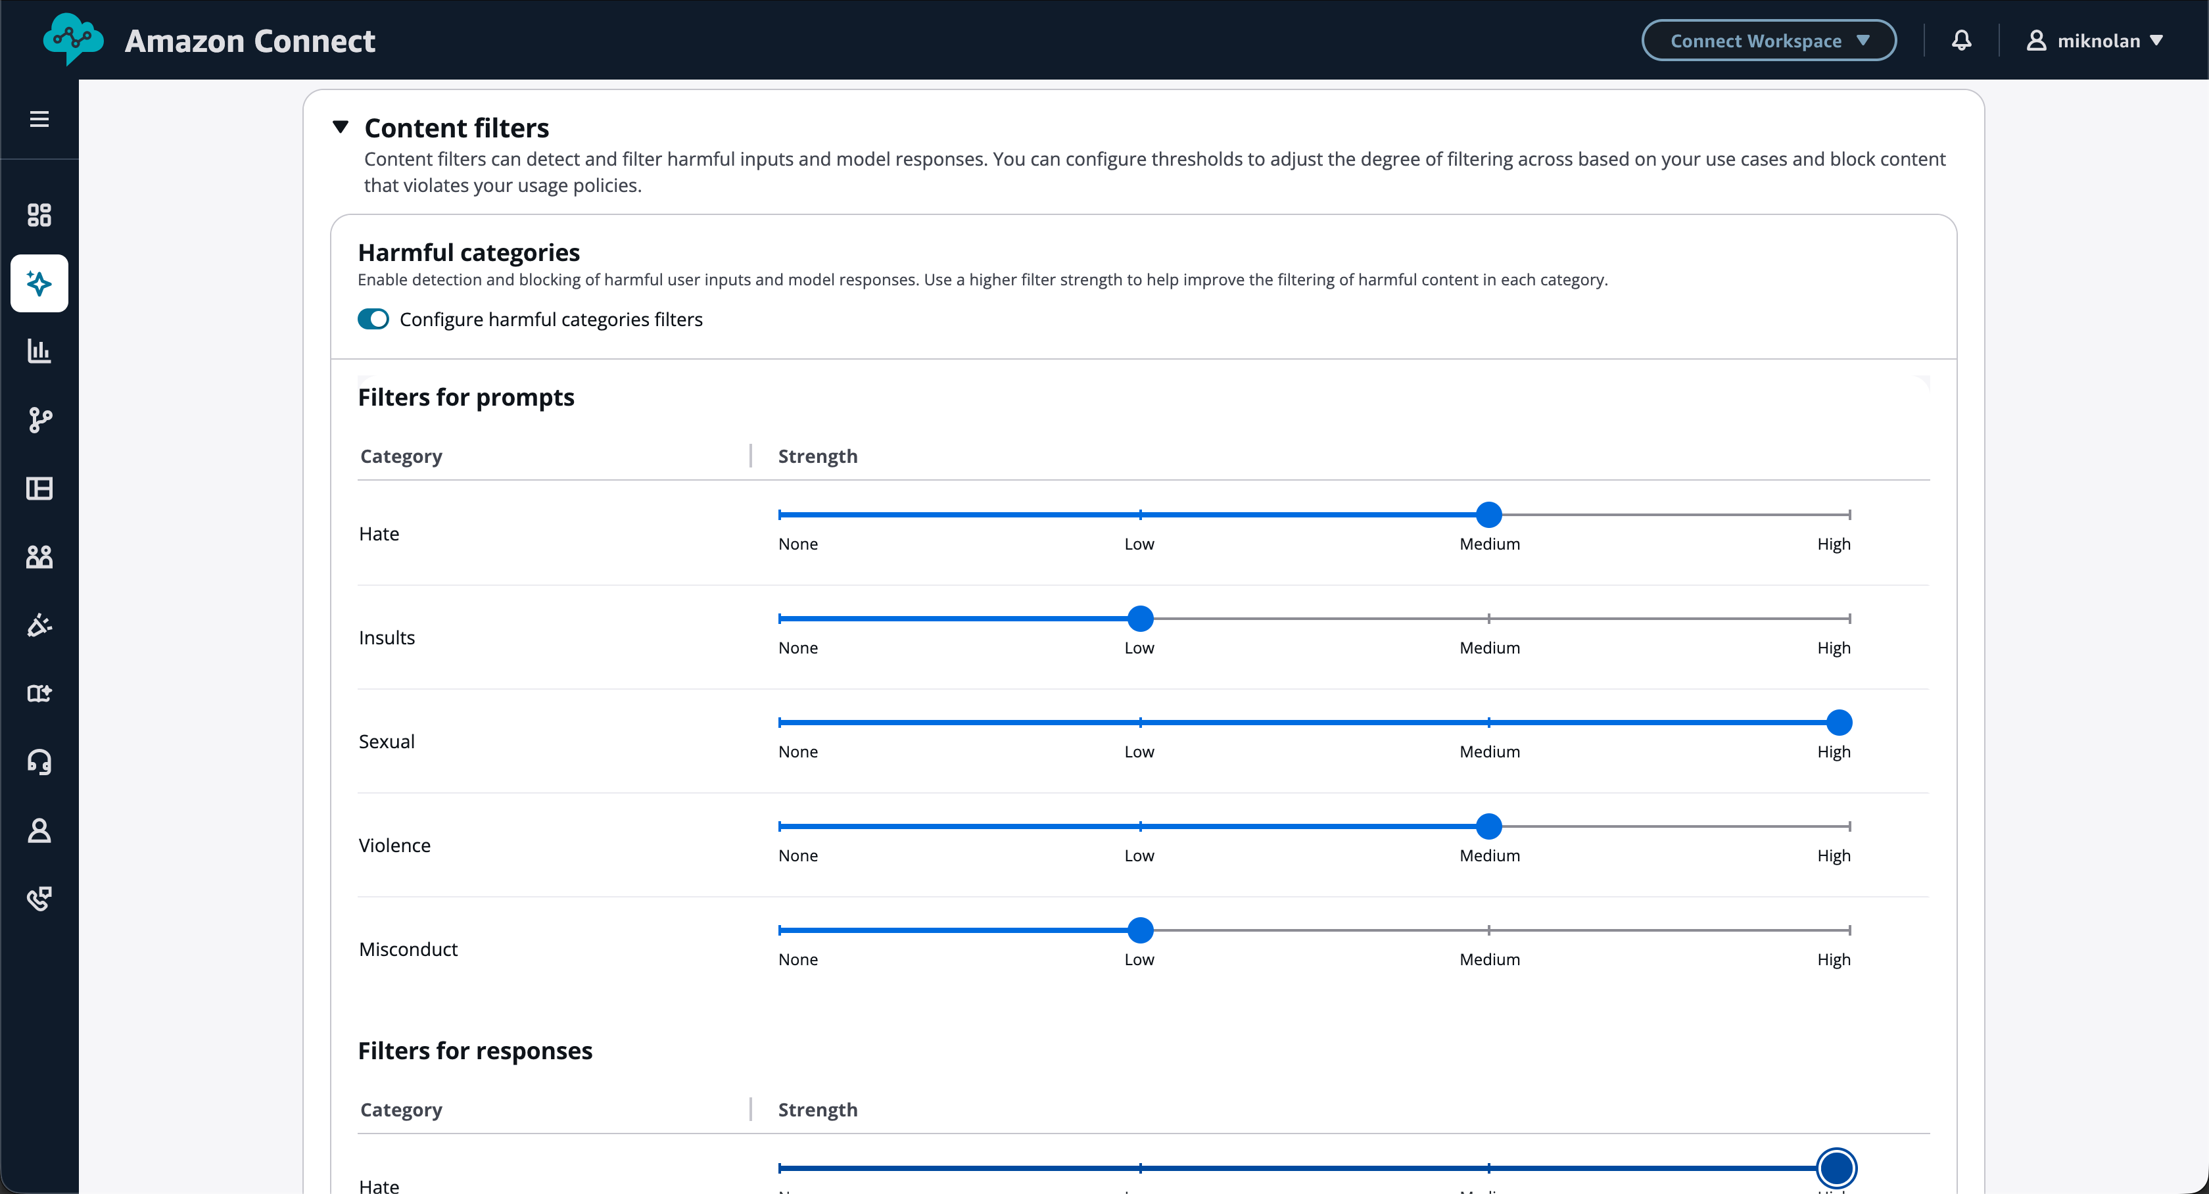The width and height of the screenshot is (2209, 1194).
Task: Select the flows branching icon in sidebar
Action: pyautogui.click(x=39, y=420)
